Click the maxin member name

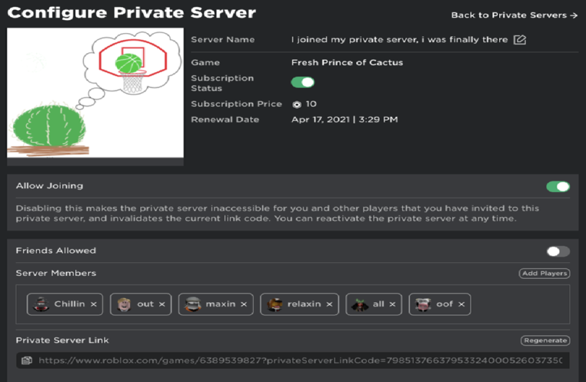pos(220,304)
